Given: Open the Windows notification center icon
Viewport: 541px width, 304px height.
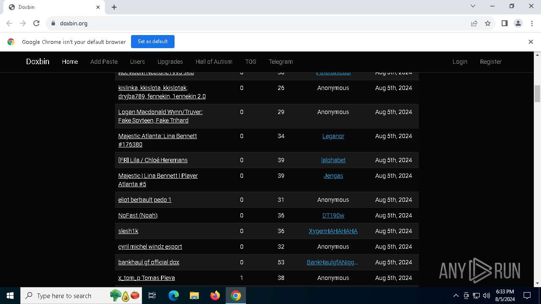Looking at the screenshot, I should tap(527, 296).
